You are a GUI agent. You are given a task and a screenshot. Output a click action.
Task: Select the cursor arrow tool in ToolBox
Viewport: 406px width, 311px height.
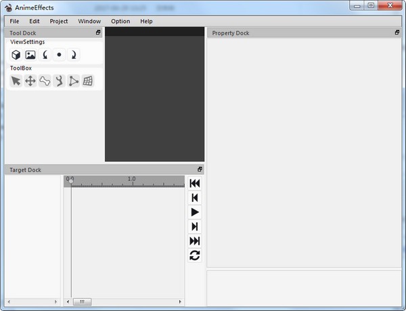[16, 81]
